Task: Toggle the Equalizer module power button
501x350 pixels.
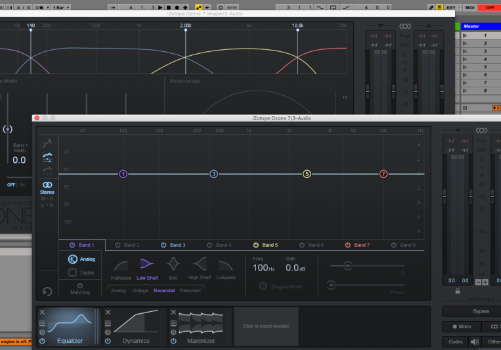Action: [42, 341]
